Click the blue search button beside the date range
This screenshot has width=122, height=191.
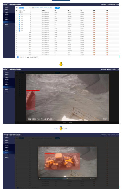click(57, 8)
